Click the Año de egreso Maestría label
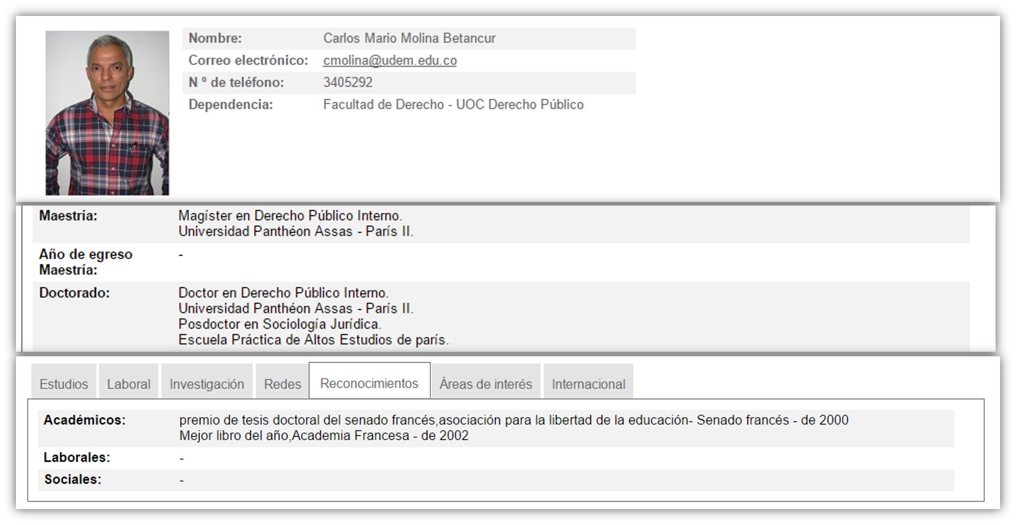 click(86, 262)
